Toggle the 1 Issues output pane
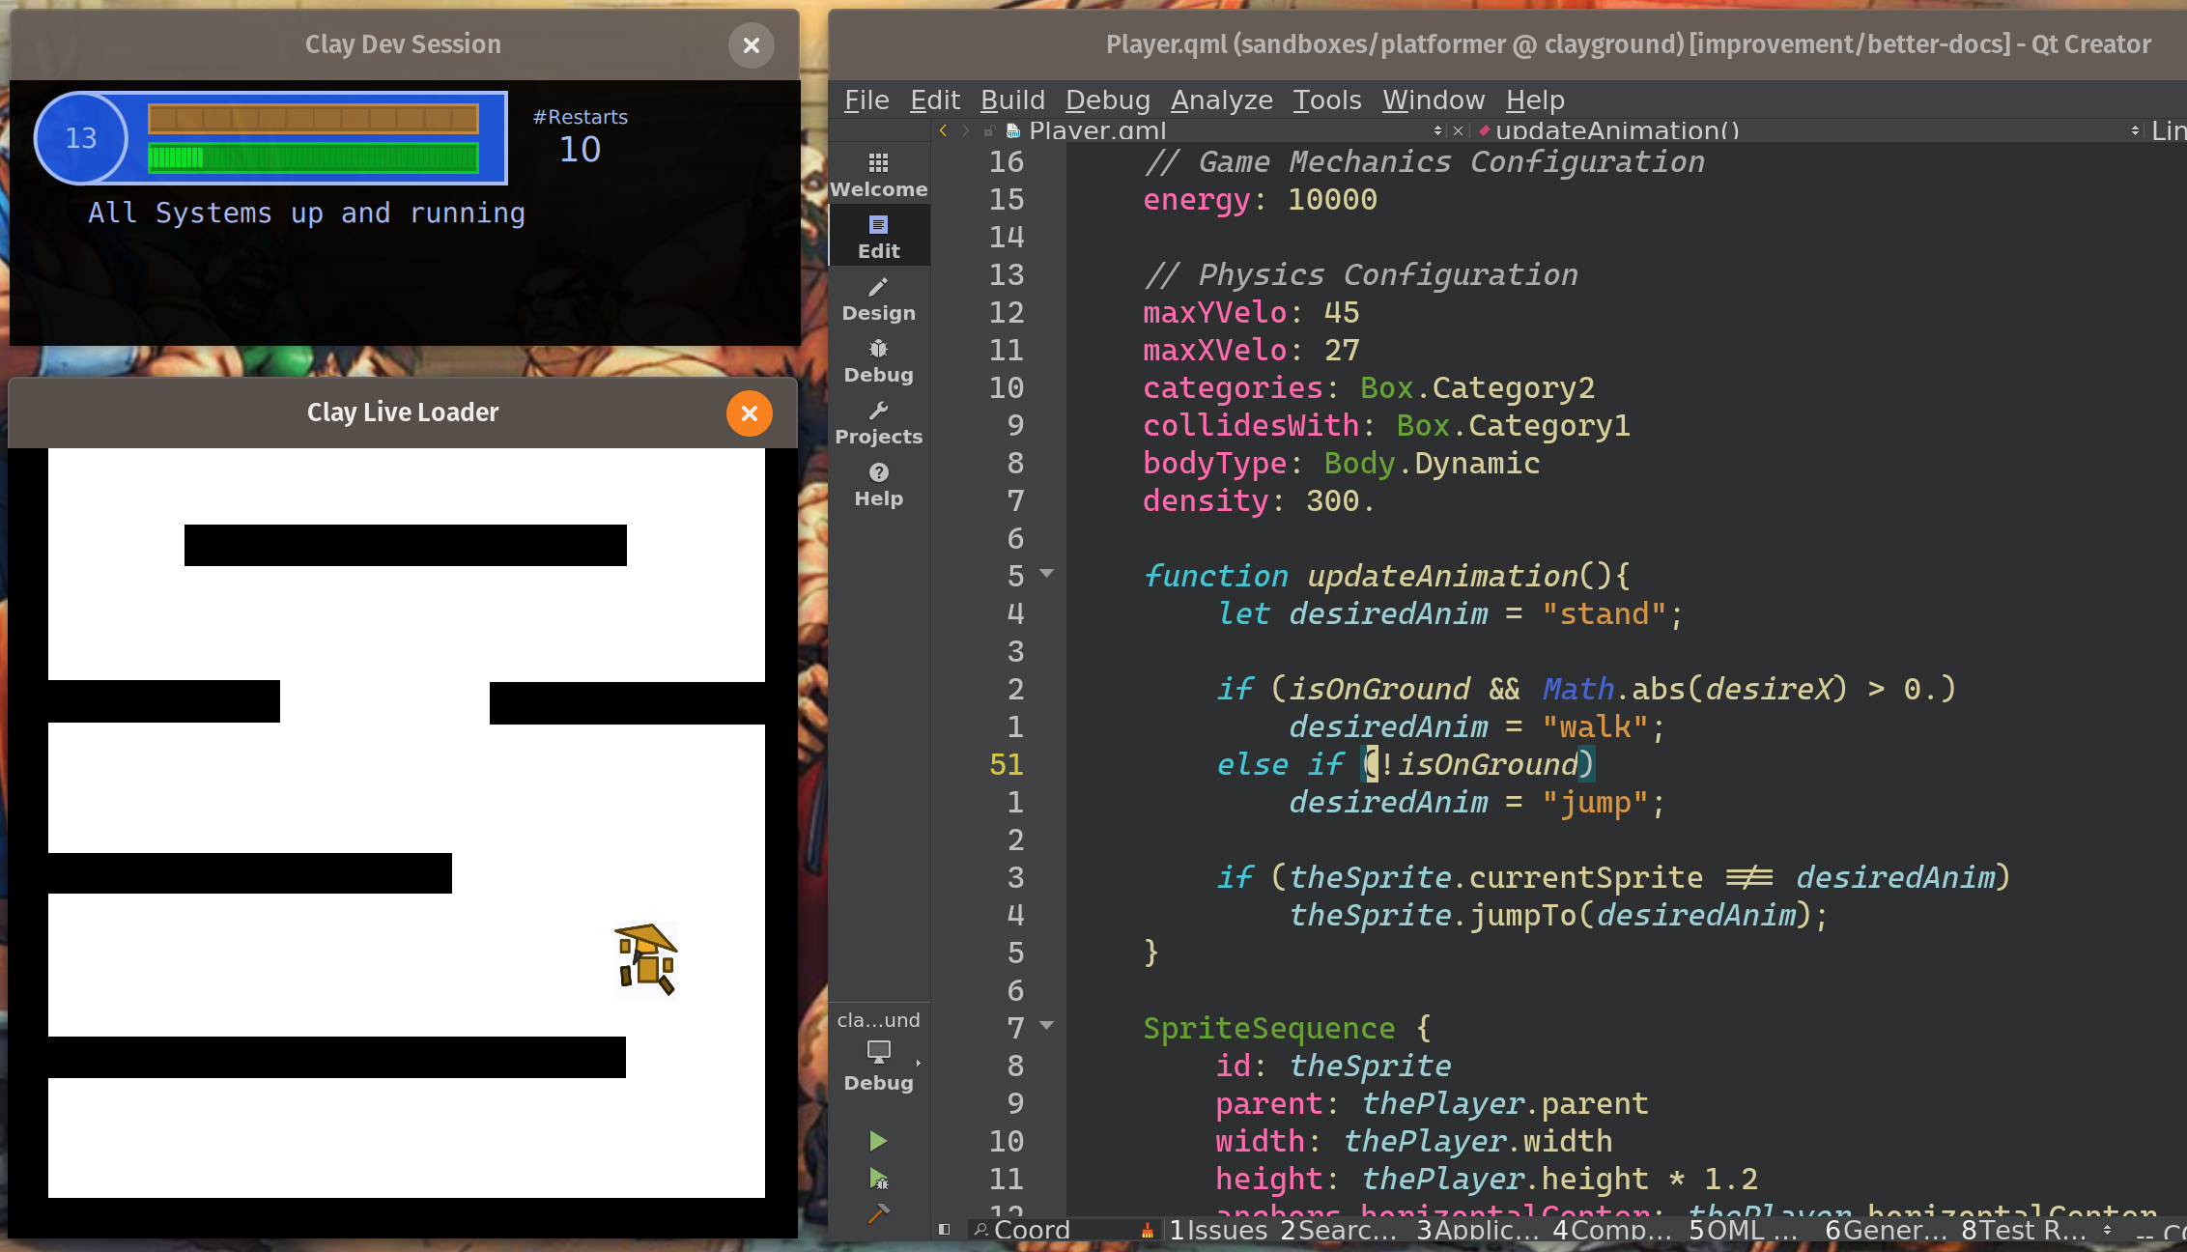Image resolution: width=2187 pixels, height=1252 pixels. [1218, 1230]
